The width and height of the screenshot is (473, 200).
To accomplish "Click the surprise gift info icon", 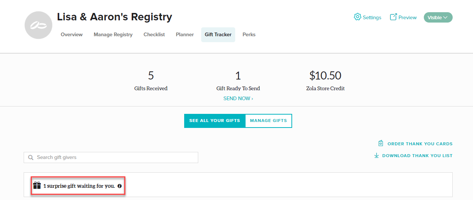I will click(119, 186).
